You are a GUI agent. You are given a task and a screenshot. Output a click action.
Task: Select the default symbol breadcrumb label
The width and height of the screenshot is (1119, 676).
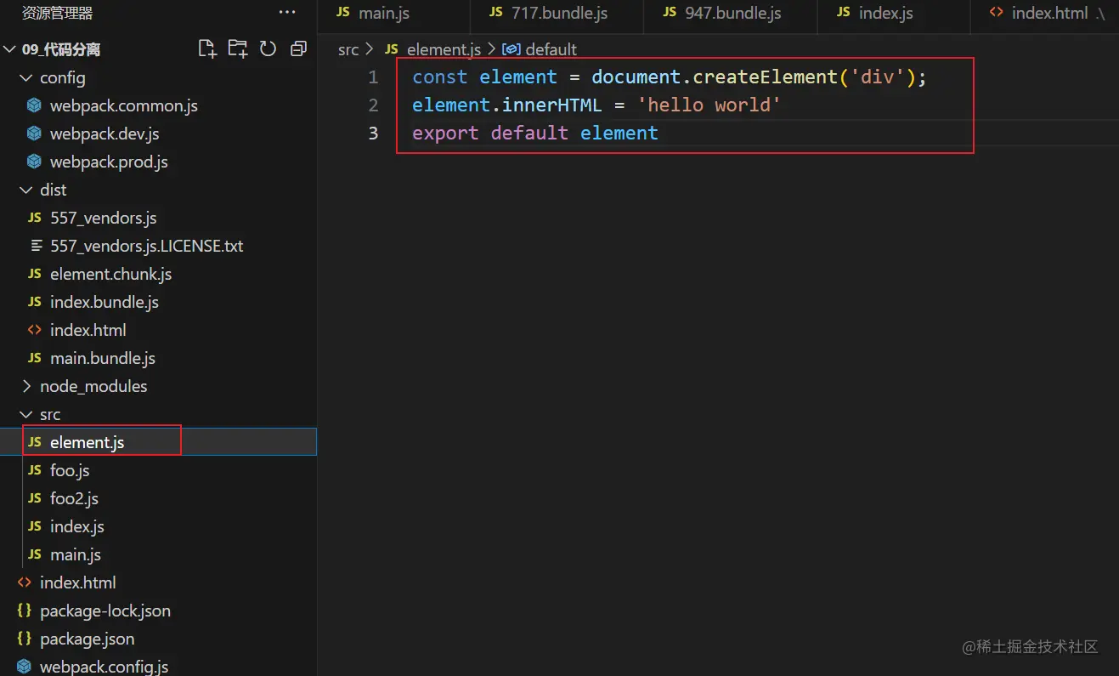click(551, 49)
